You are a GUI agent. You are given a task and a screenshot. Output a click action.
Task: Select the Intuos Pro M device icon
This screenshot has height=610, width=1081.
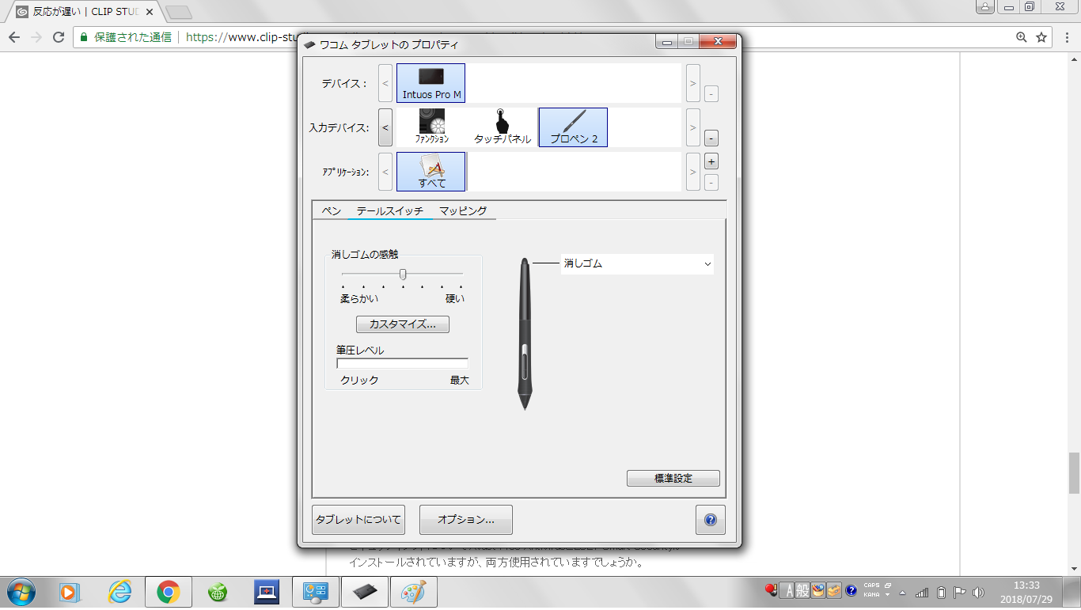tap(431, 83)
